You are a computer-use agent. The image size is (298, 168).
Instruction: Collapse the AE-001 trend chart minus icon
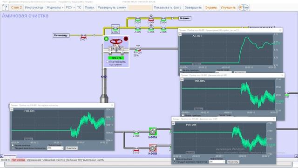point(180,35)
